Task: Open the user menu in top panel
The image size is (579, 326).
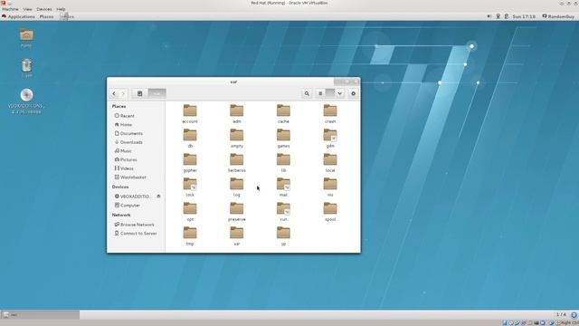Action: (558, 16)
